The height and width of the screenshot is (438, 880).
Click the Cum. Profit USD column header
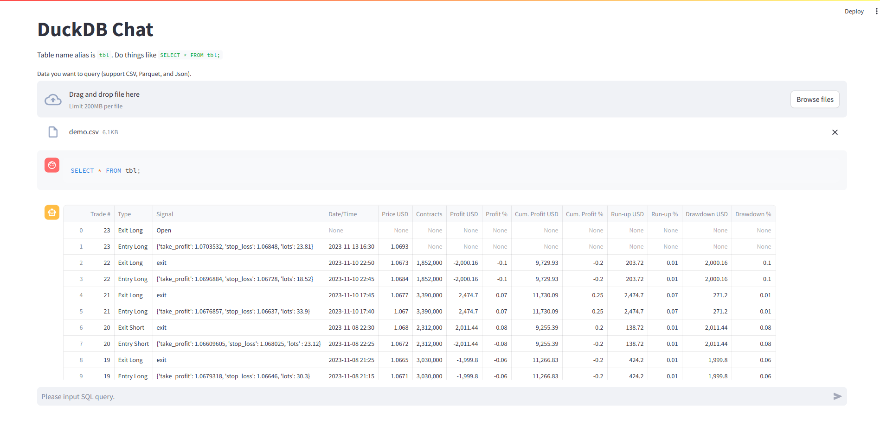click(536, 214)
